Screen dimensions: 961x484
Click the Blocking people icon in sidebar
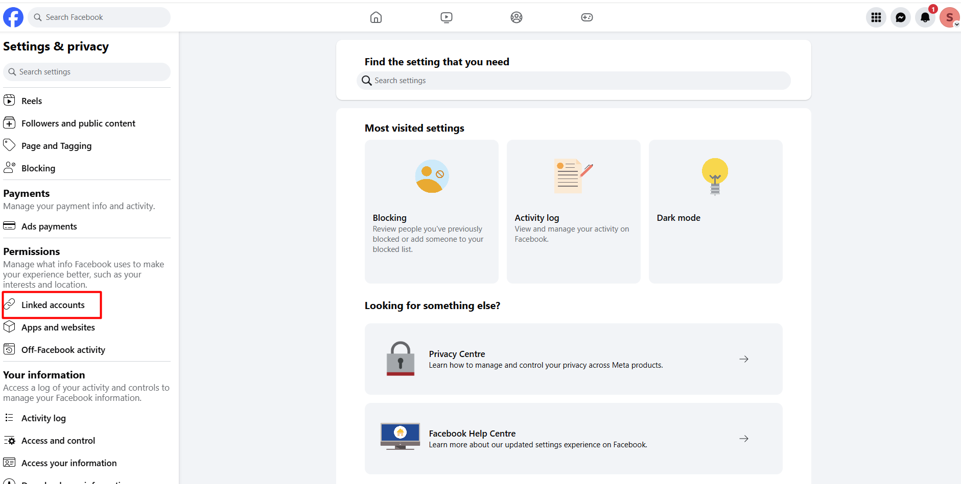tap(9, 168)
